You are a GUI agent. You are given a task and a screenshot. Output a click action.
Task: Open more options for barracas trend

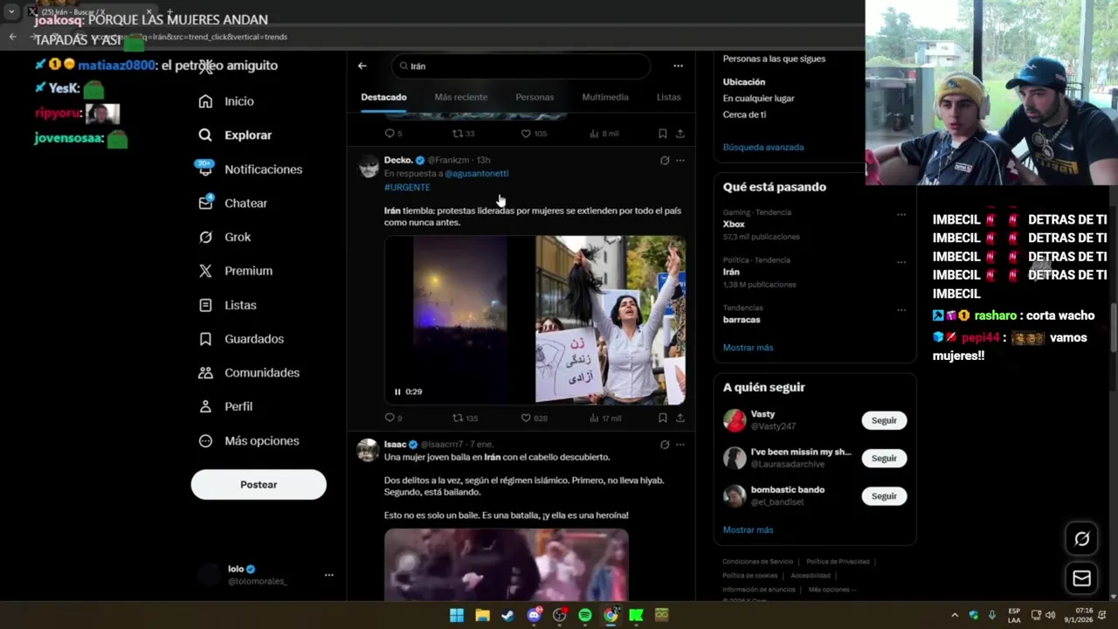coord(901,310)
